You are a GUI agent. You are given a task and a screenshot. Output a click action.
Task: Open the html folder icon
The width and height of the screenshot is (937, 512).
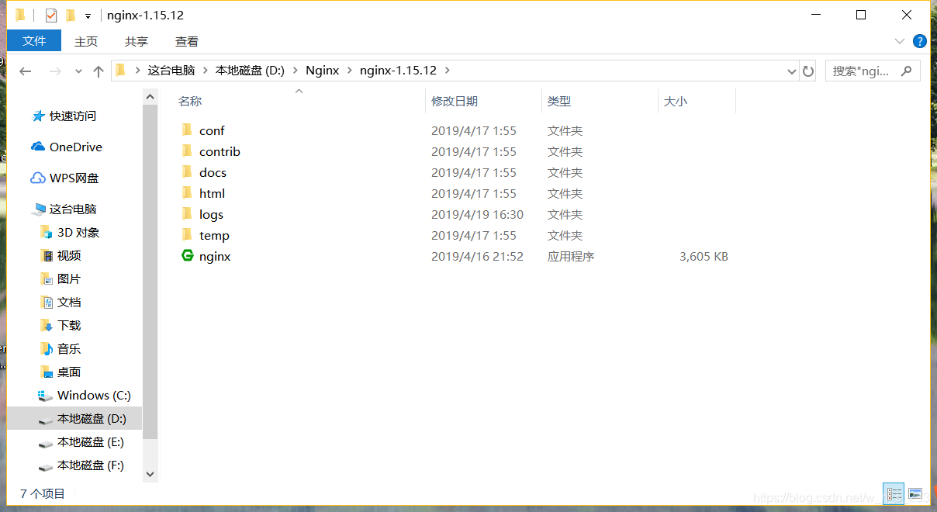tap(186, 193)
